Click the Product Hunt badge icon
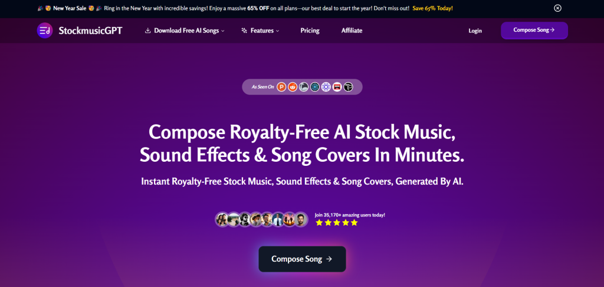 pos(281,87)
